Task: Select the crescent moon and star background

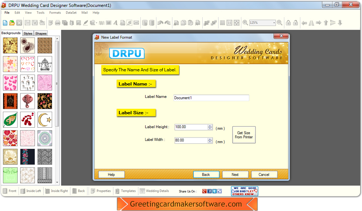Action: [x=45, y=120]
